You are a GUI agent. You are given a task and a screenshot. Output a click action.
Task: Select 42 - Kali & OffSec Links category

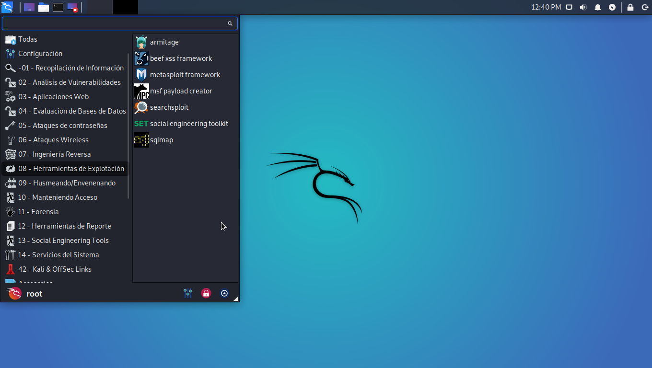[65, 269]
